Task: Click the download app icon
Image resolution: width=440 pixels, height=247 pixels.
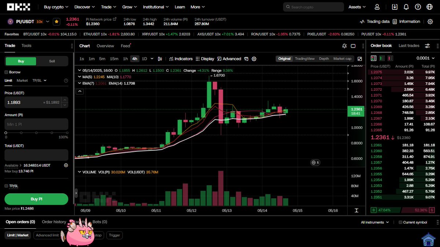Action: coord(395,7)
